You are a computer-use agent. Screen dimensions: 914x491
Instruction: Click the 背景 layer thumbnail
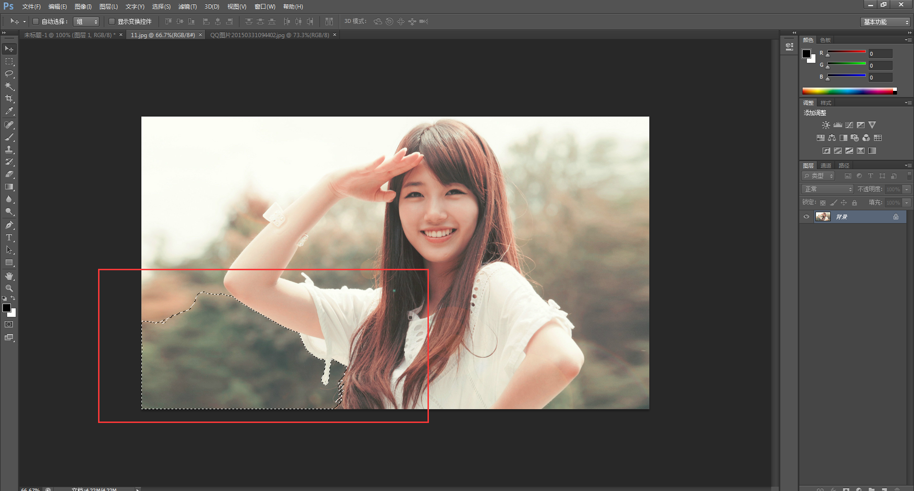823,217
